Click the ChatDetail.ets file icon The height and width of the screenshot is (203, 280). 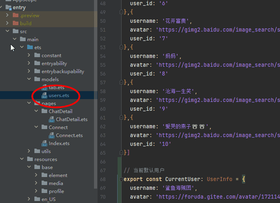click(x=52, y=119)
